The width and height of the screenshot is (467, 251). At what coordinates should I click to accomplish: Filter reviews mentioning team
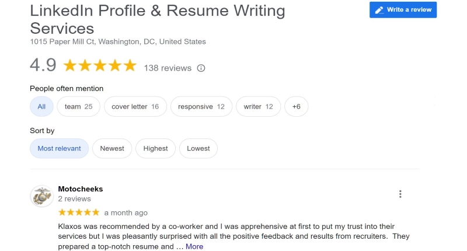79,107
